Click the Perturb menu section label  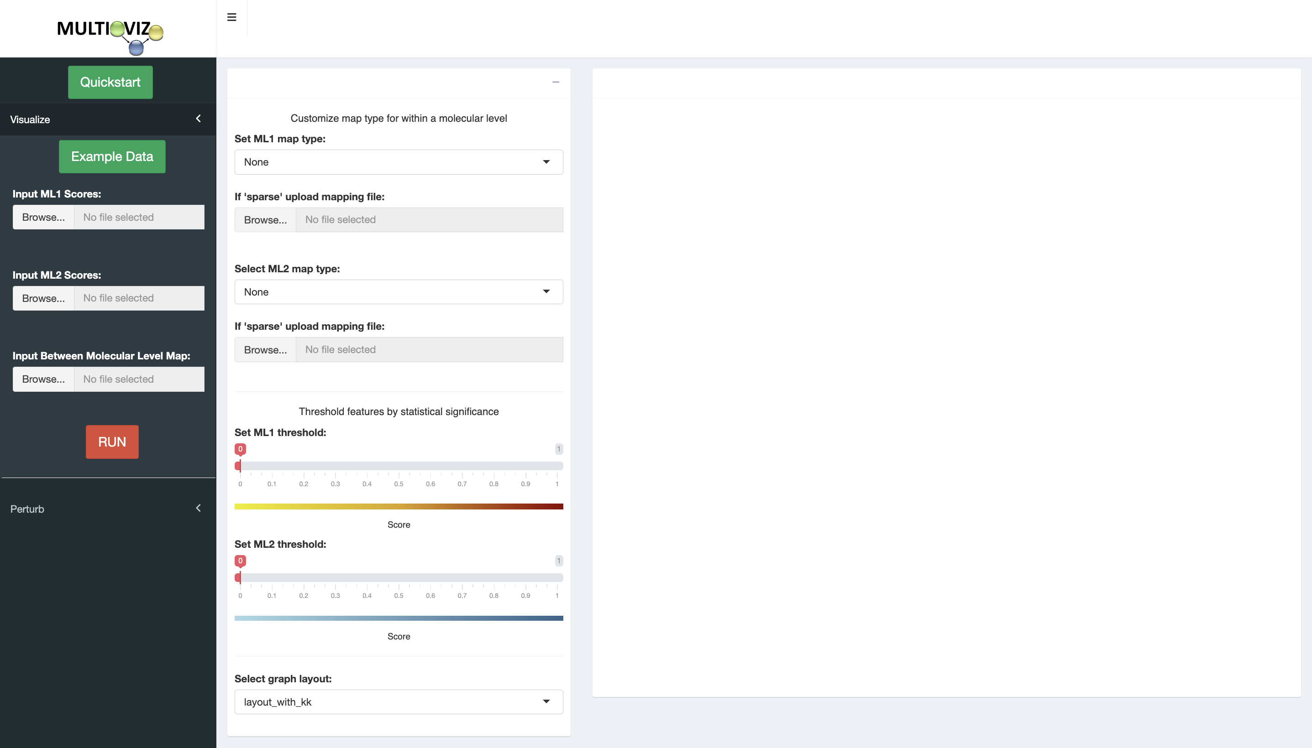tap(26, 509)
